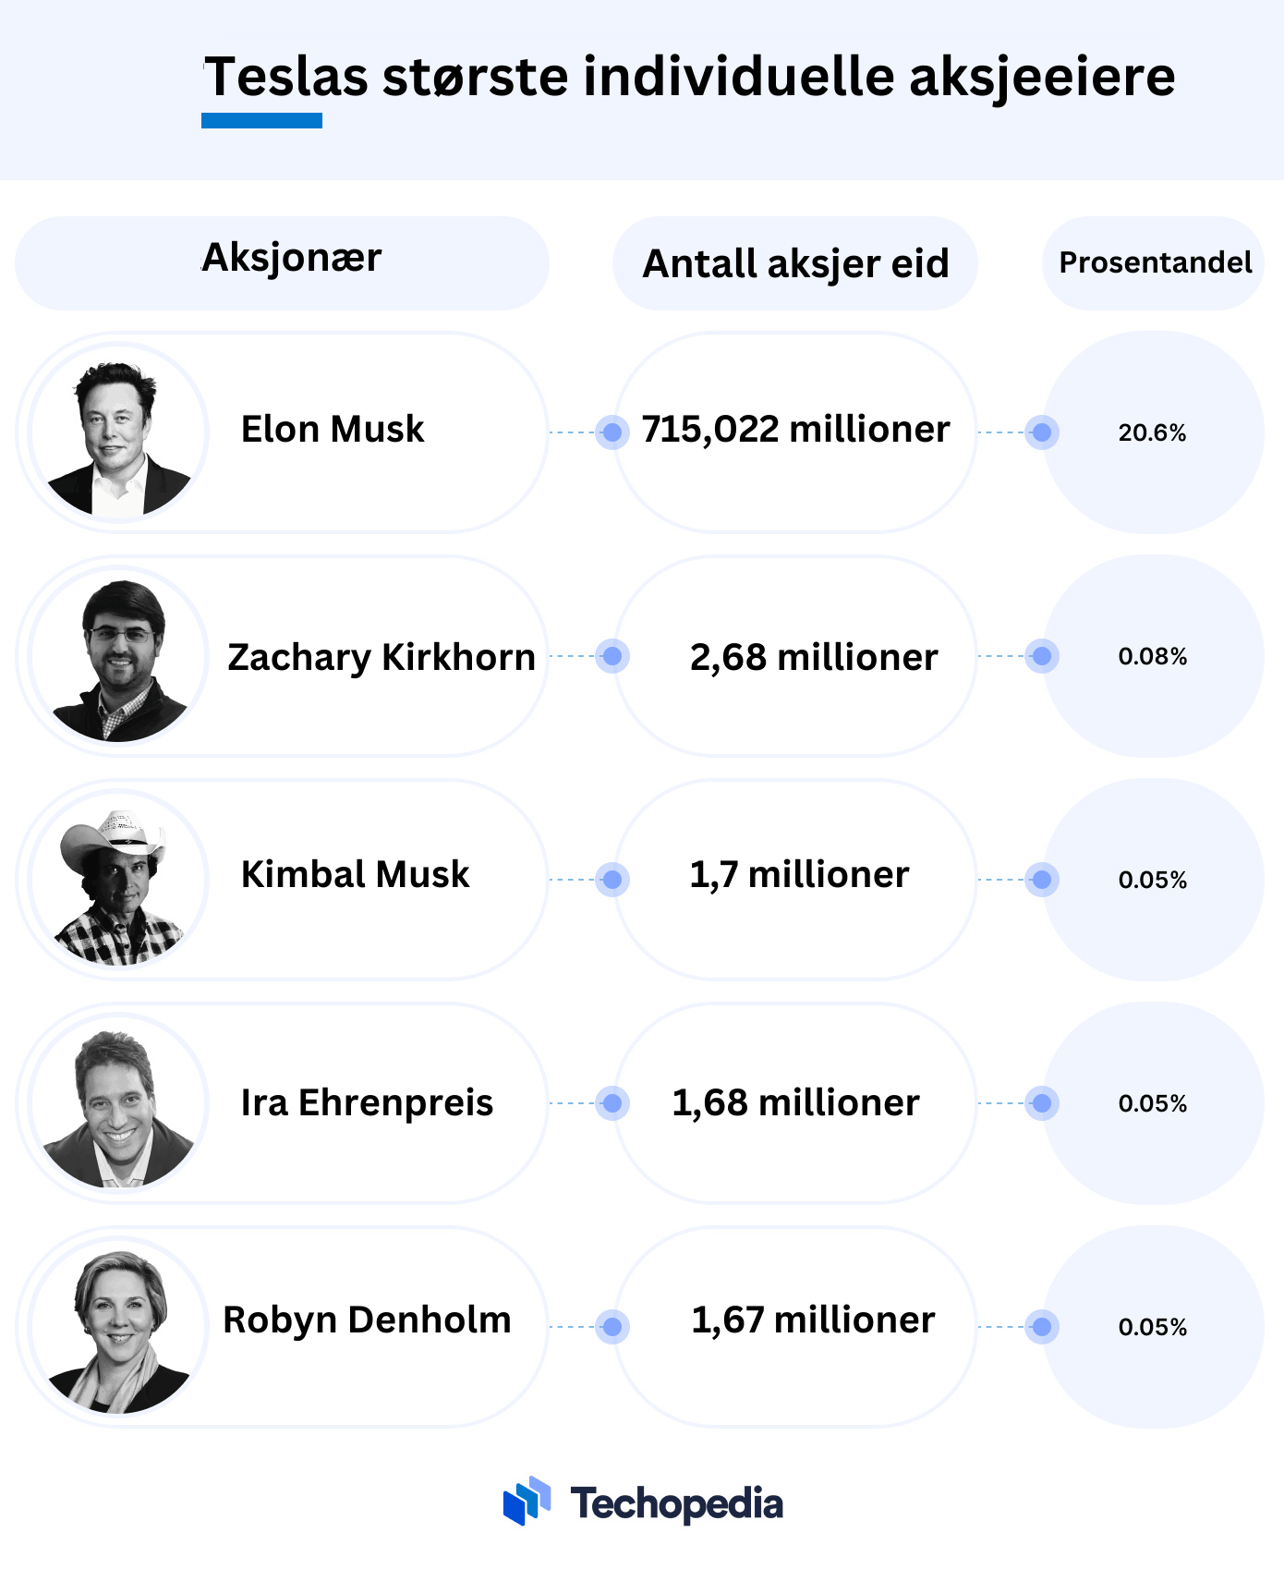Screen dimensions: 1284x1569
Task: Click the Techopedia logo icon
Action: (x=527, y=1501)
